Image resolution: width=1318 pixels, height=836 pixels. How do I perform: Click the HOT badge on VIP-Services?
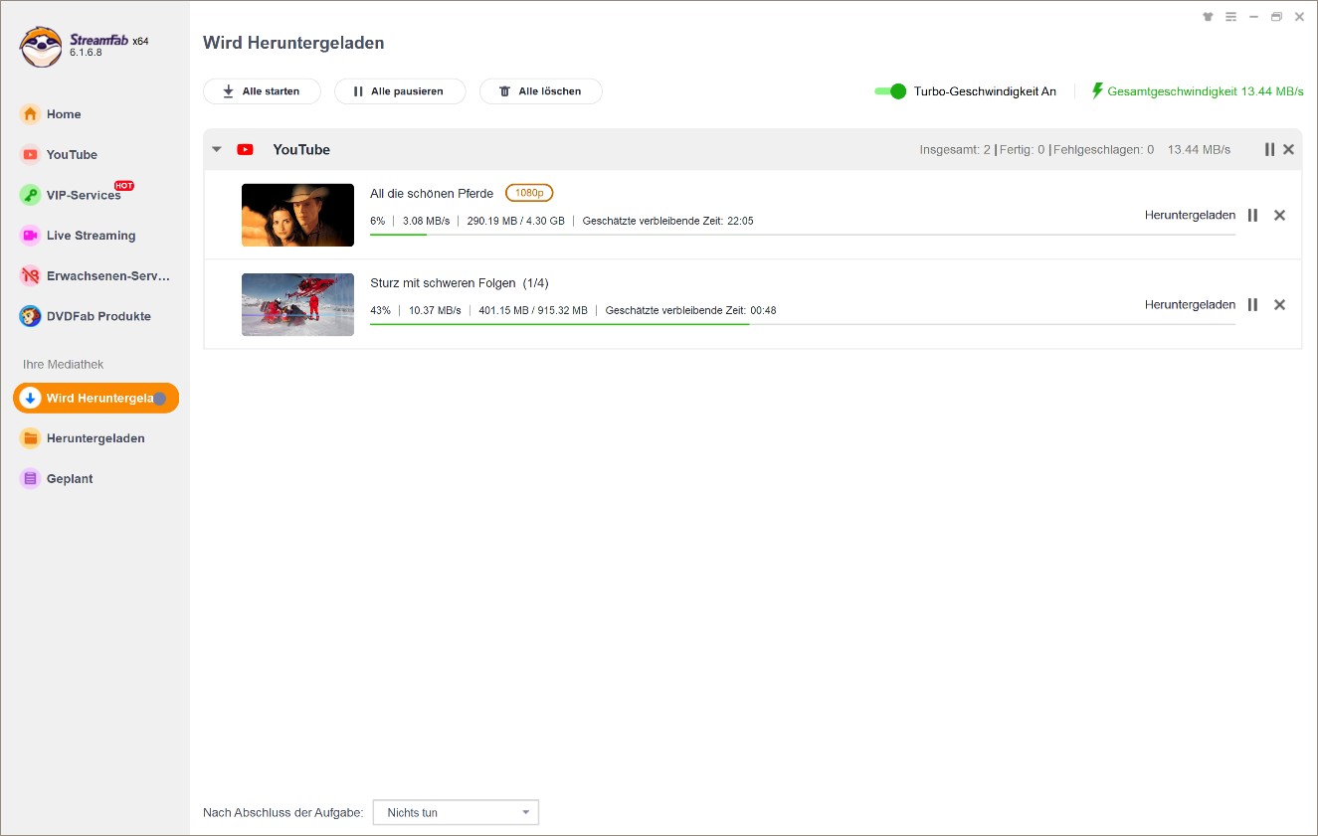[x=124, y=186]
